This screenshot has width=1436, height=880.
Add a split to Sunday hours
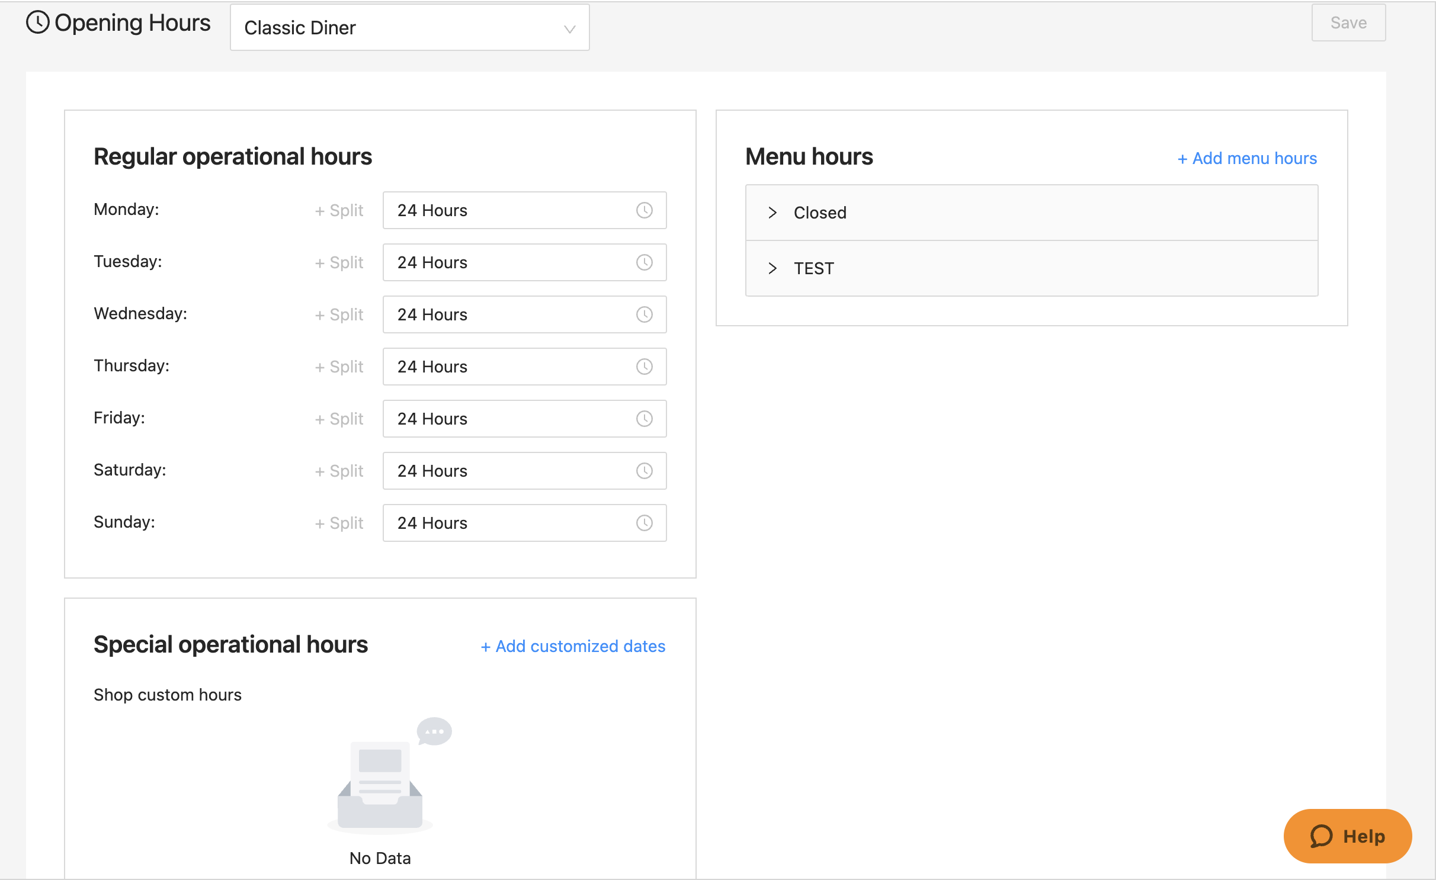point(339,523)
